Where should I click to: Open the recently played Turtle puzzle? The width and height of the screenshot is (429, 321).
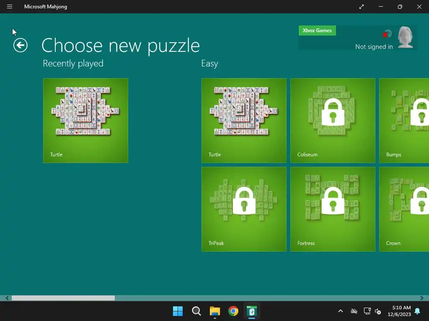coord(85,121)
